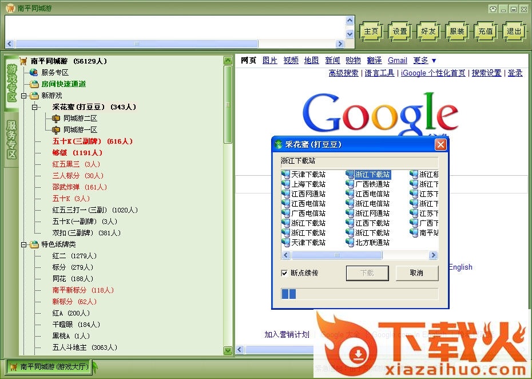Image resolution: width=532 pixels, height=379 pixels.
Task: Click the 主页 toolbar button
Action: (371, 31)
